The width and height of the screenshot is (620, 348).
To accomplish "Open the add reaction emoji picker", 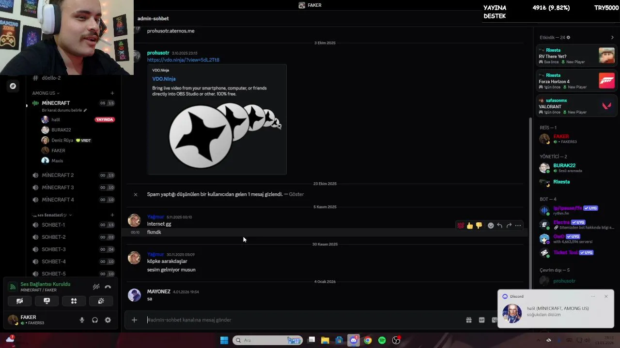I will (491, 226).
